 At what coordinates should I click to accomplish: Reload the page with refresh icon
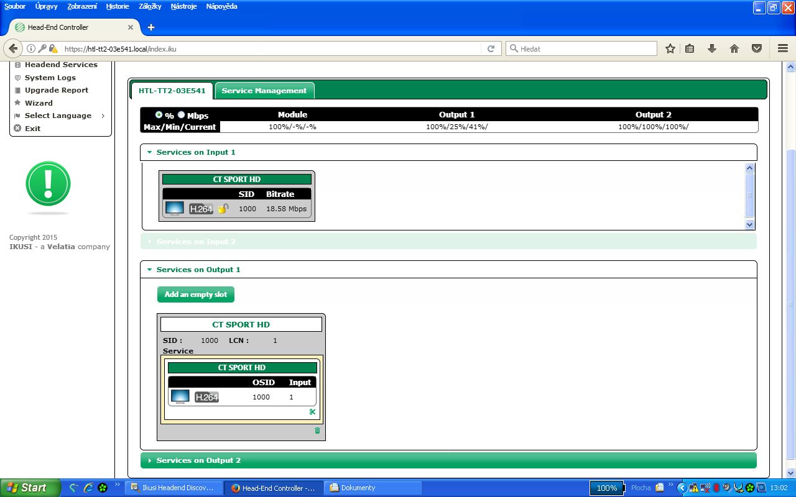pyautogui.click(x=491, y=48)
